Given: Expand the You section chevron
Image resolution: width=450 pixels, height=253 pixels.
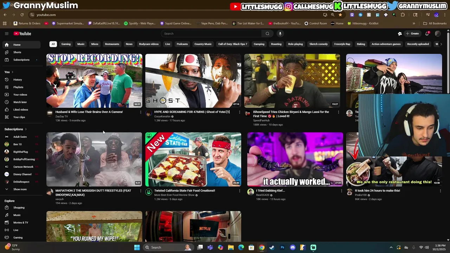Looking at the screenshot, I should 13,72.
